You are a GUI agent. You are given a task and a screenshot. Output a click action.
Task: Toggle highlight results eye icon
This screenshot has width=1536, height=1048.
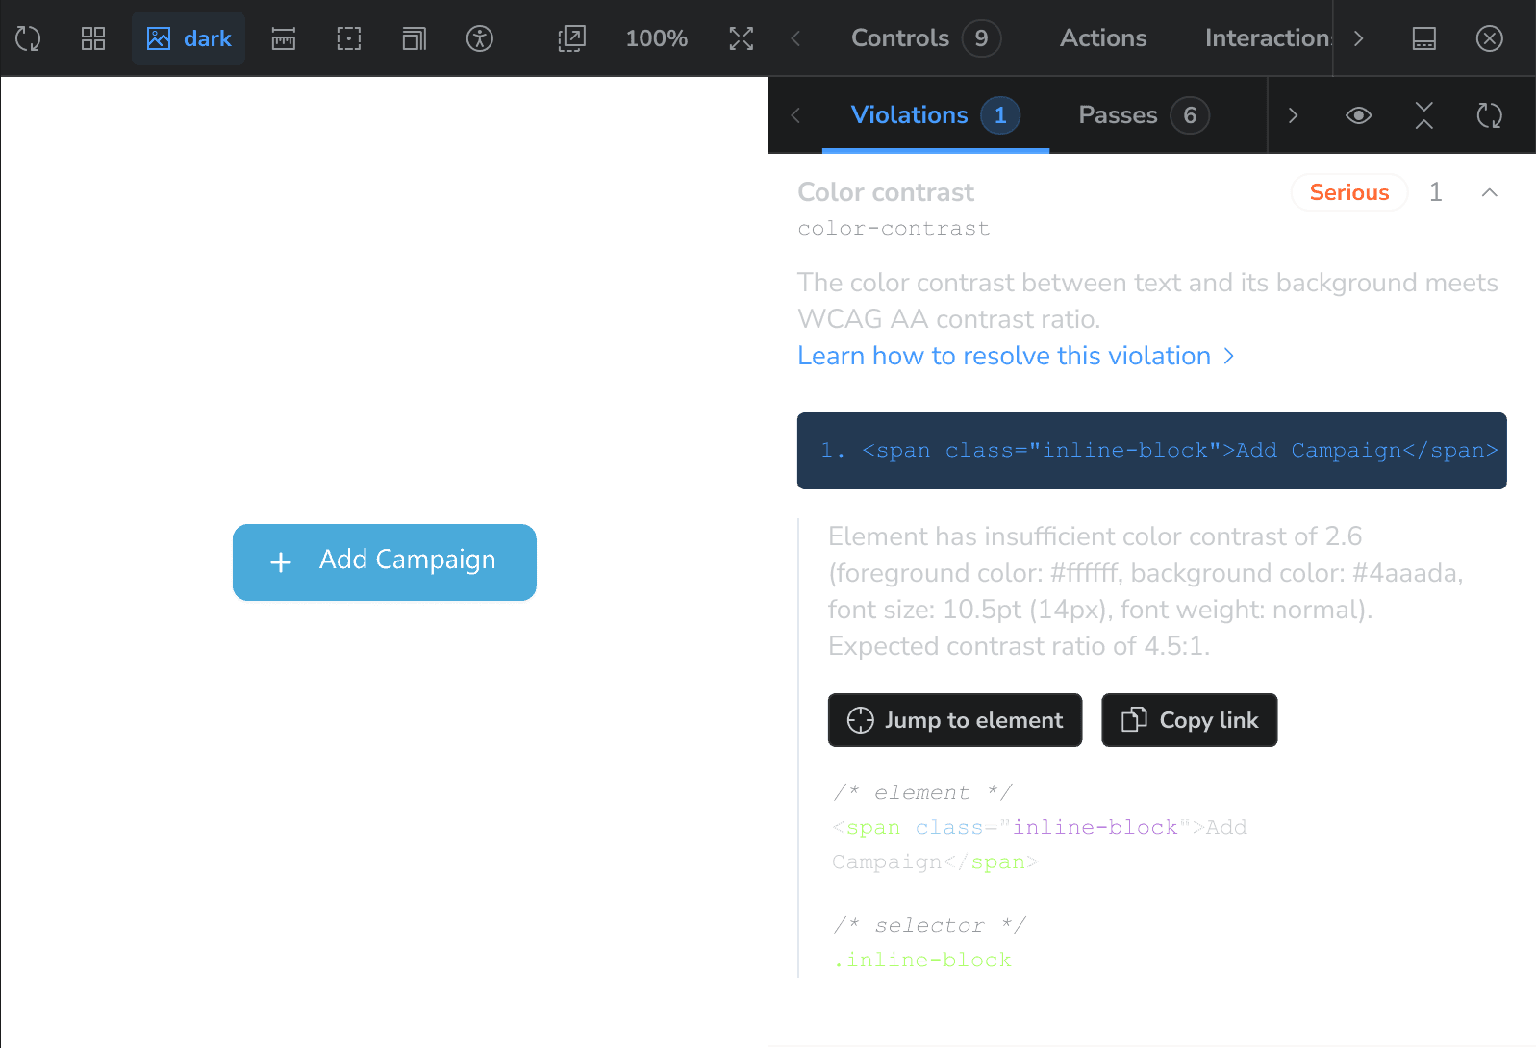point(1359,115)
